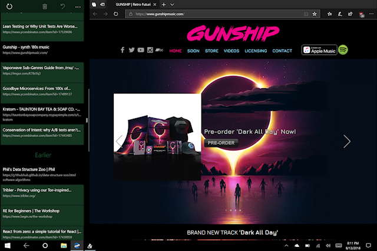This screenshot has height=251, width=377.
Task: Open STORE in the site navigation
Action: (211, 51)
